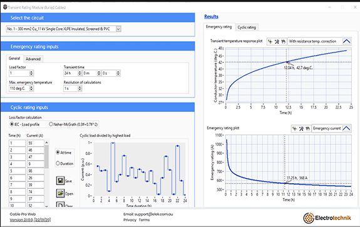360x227 pixels.
Task: Switch to the Advanced inputs tab
Action: (33, 59)
